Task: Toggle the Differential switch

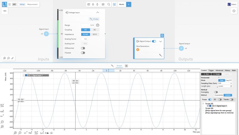Action: coord(83,48)
